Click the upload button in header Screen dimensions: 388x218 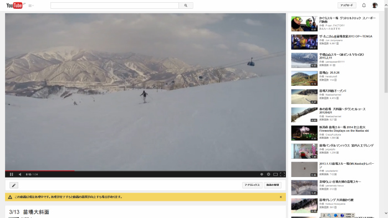pos(346,5)
